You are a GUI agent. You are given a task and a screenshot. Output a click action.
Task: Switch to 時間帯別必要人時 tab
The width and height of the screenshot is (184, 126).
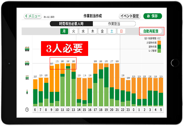71,24
